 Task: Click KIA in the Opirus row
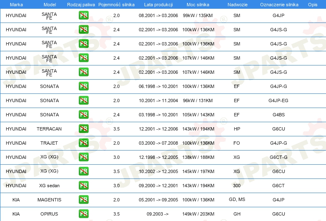point(16,214)
